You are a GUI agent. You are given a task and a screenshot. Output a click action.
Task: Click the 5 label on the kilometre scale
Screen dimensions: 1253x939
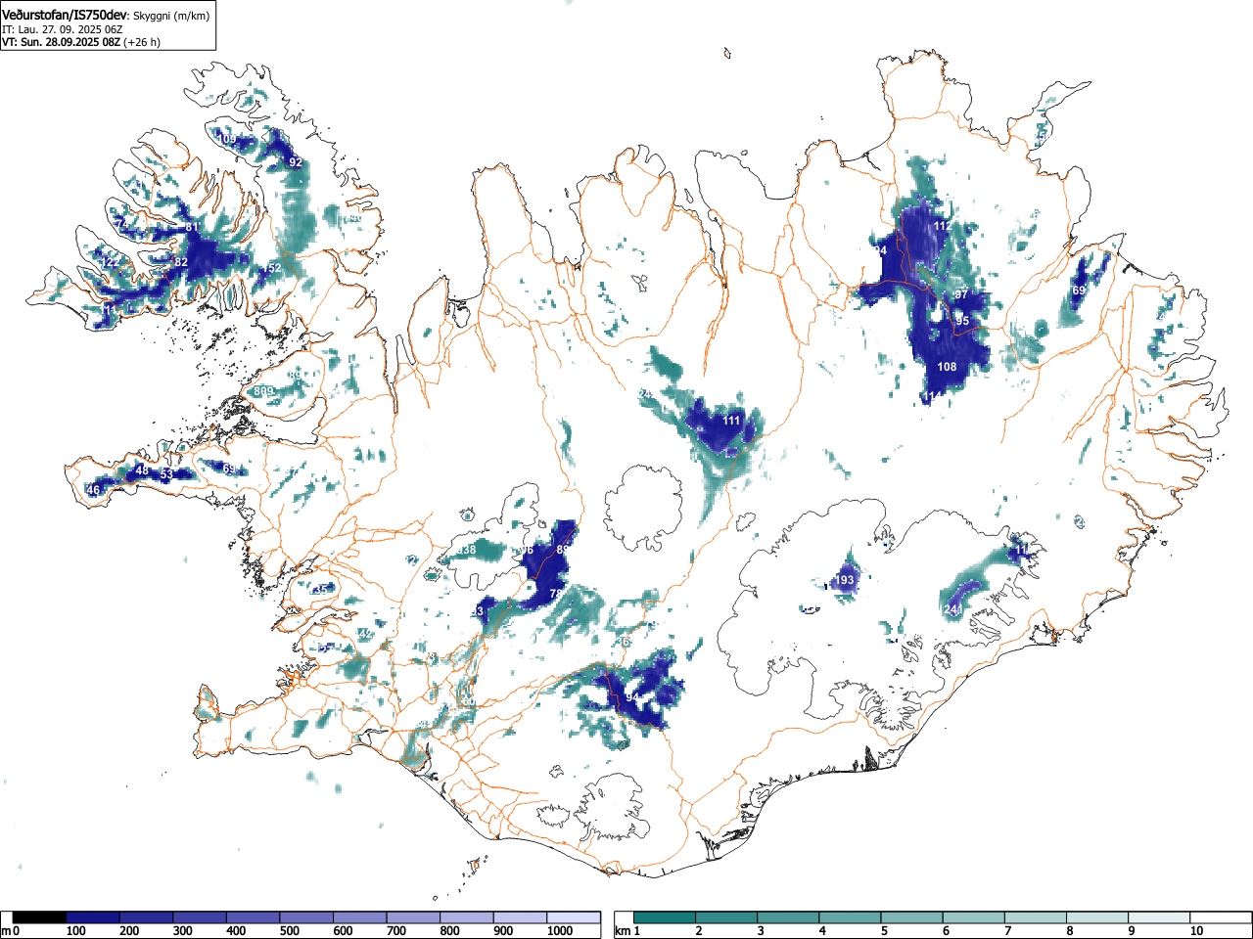point(884,931)
